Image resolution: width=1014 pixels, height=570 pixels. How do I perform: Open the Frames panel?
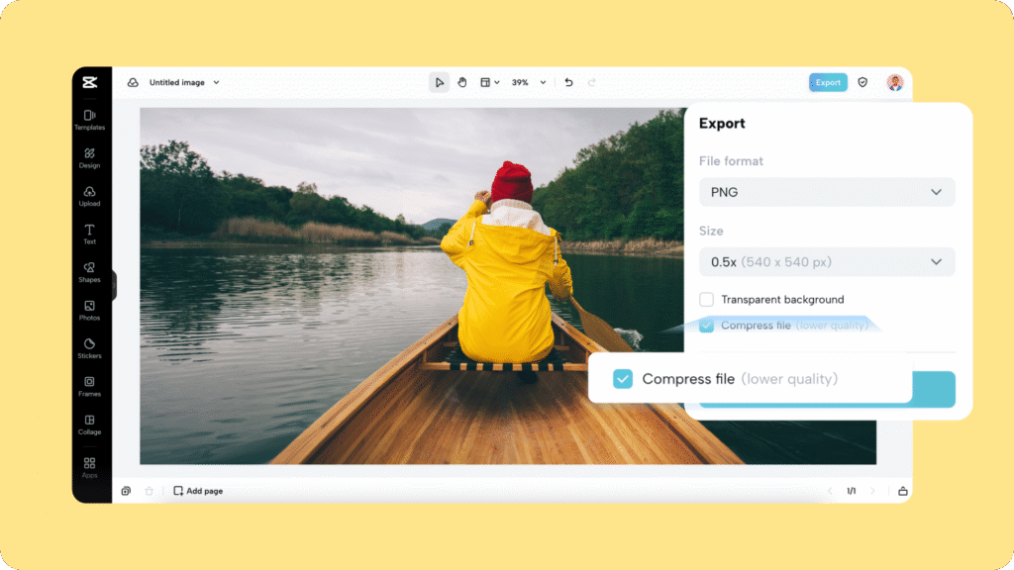coord(89,386)
